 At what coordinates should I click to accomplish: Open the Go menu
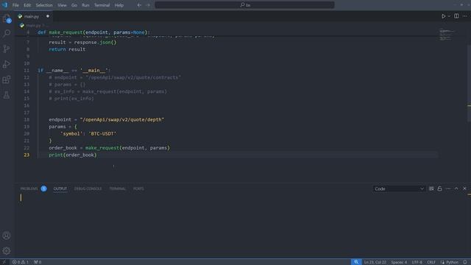[74, 5]
